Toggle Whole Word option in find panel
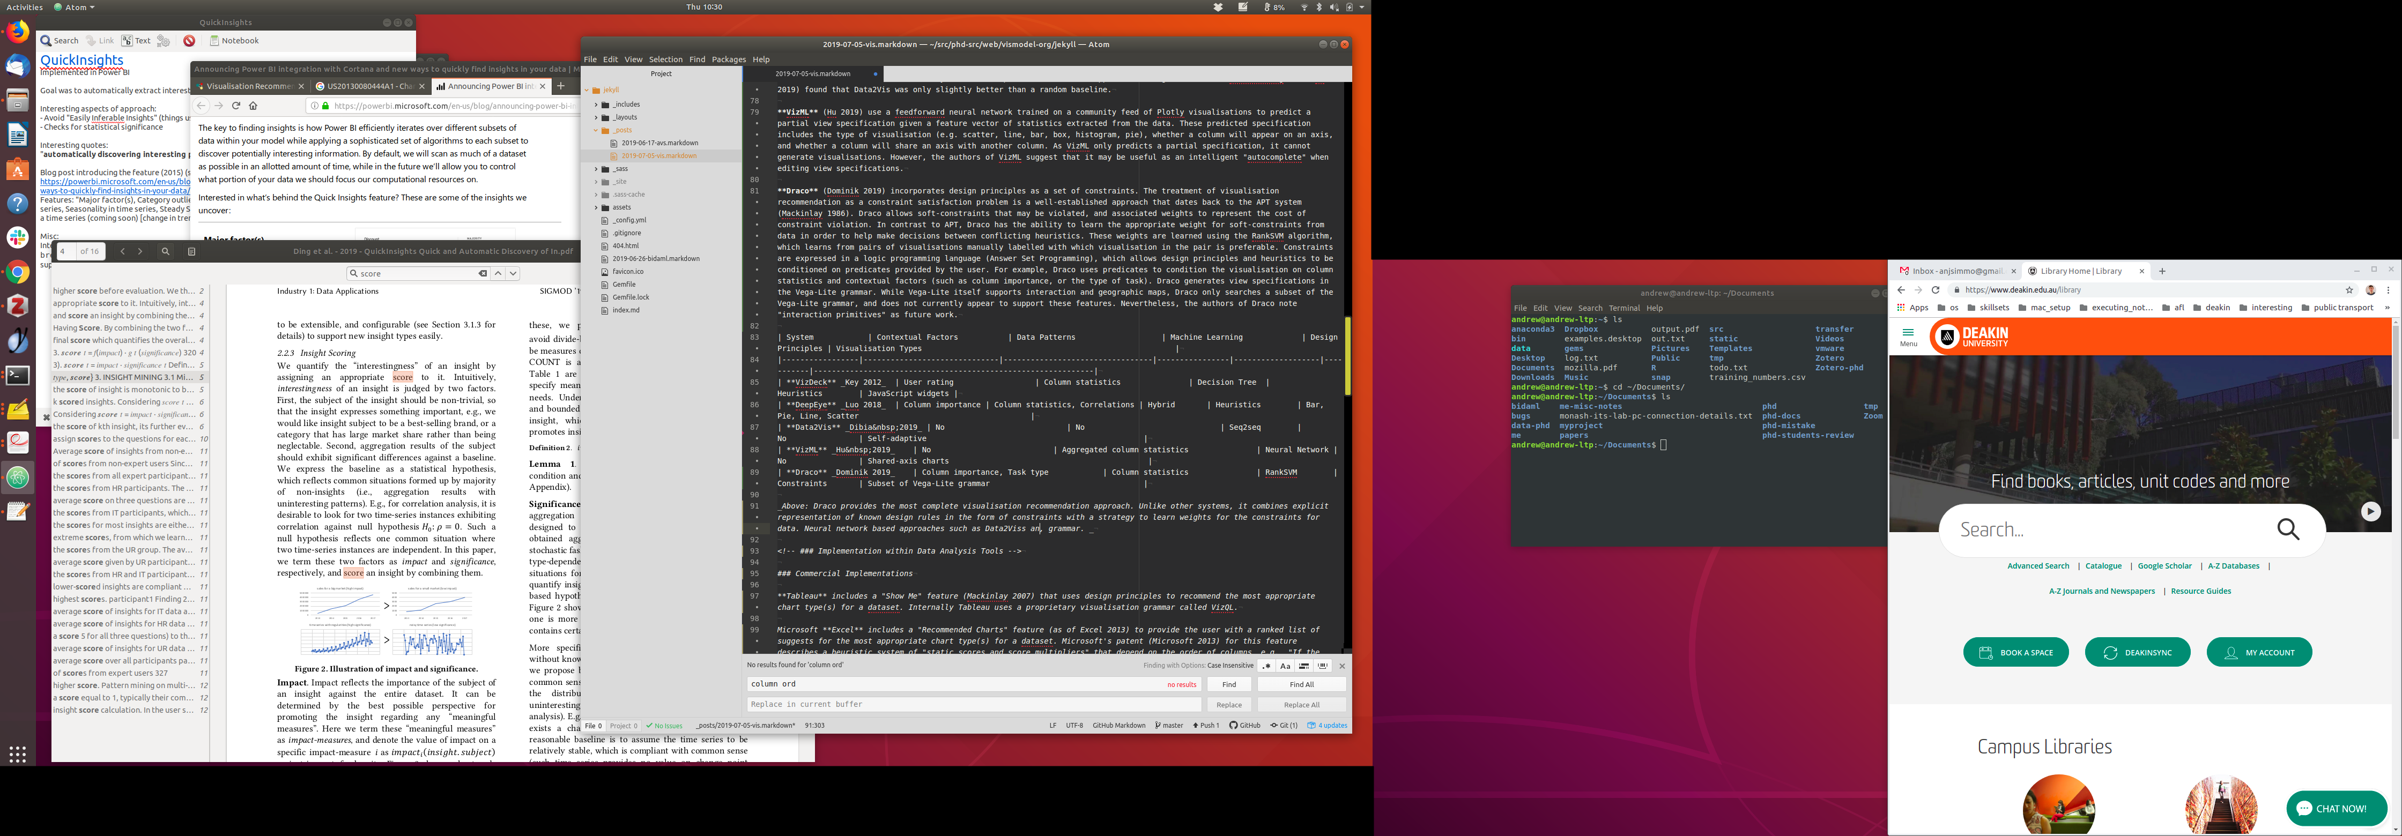This screenshot has height=836, width=2402. 1322,666
